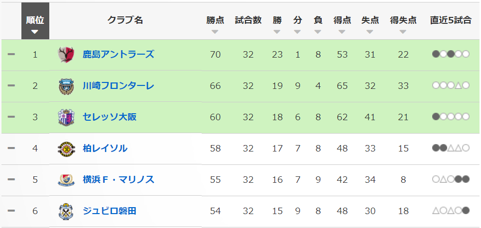The height and width of the screenshot is (228, 481).
Task: Open the 鹿島アントラーズ club link
Action: pos(119,54)
